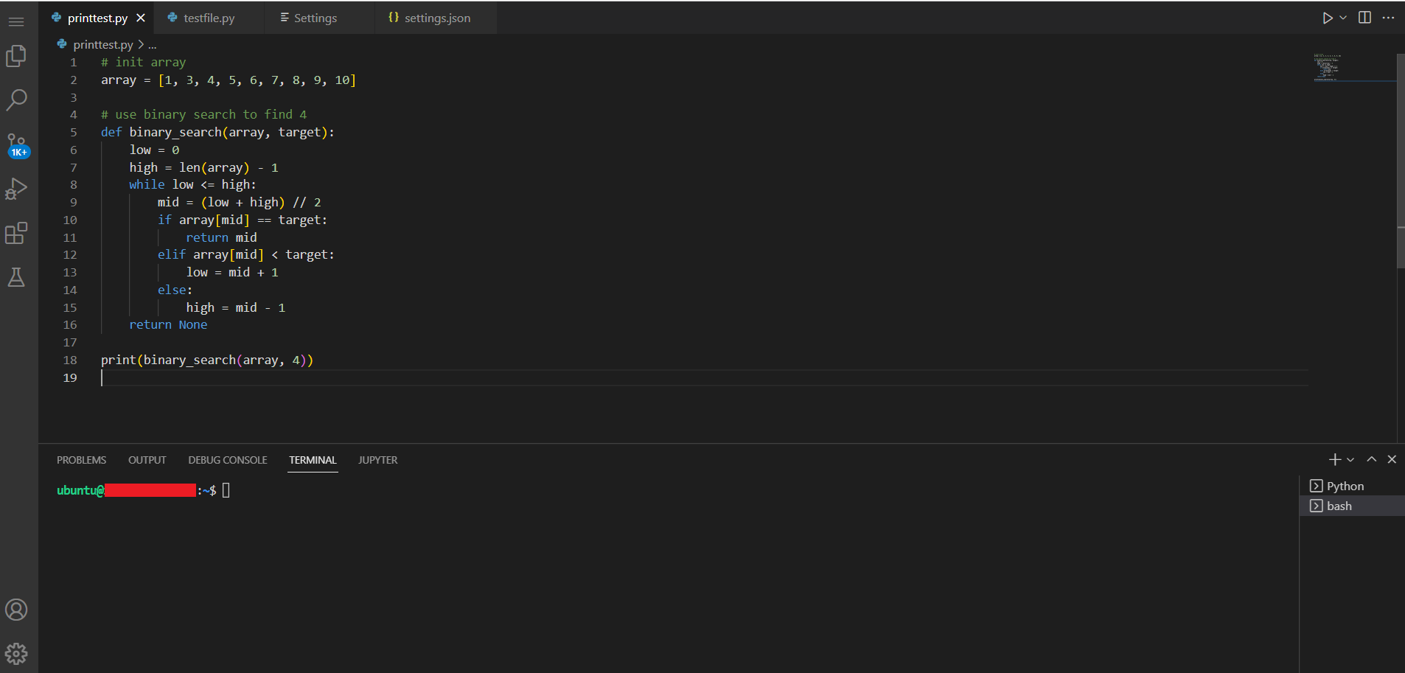Open the editor More Actions menu
The image size is (1405, 673).
coord(1388,18)
